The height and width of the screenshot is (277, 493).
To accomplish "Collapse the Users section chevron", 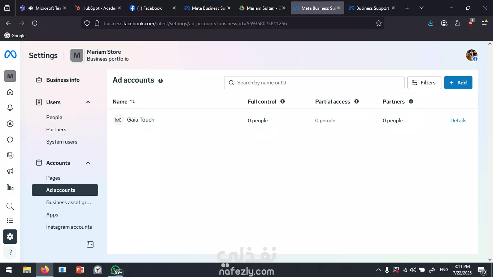I will [x=88, y=102].
